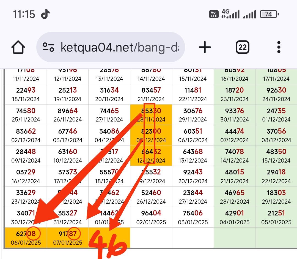Image resolution: width=297 pixels, height=259 pixels.
Task: Tap the 11:15 clock
Action: (24, 14)
